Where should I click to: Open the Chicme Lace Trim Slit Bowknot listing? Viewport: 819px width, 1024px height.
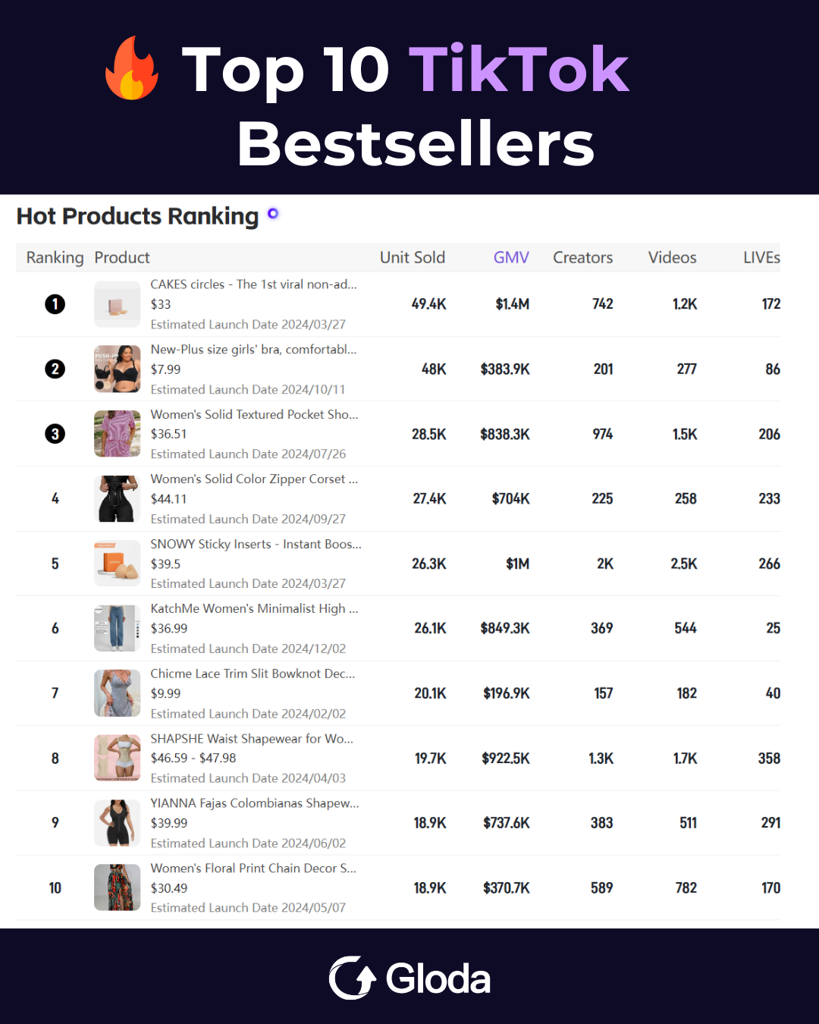pyautogui.click(x=253, y=674)
